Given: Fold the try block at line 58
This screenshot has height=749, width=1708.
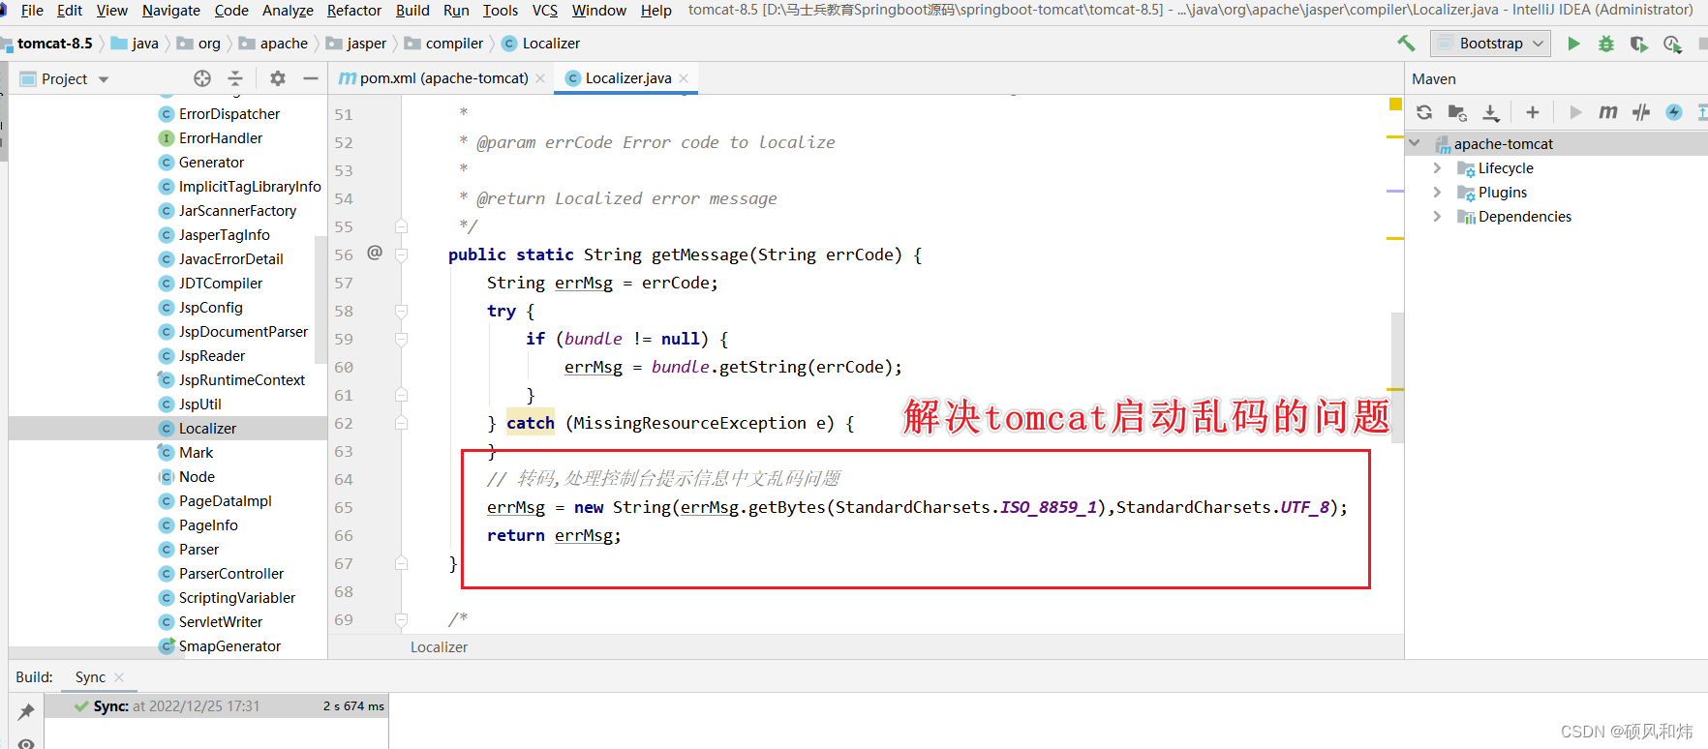Looking at the screenshot, I should [x=401, y=312].
